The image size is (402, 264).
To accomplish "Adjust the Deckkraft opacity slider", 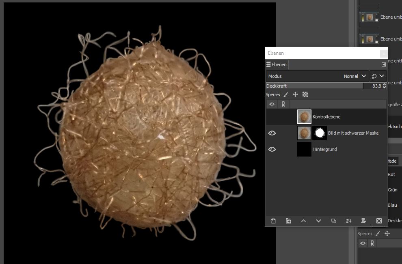I will tap(315, 86).
